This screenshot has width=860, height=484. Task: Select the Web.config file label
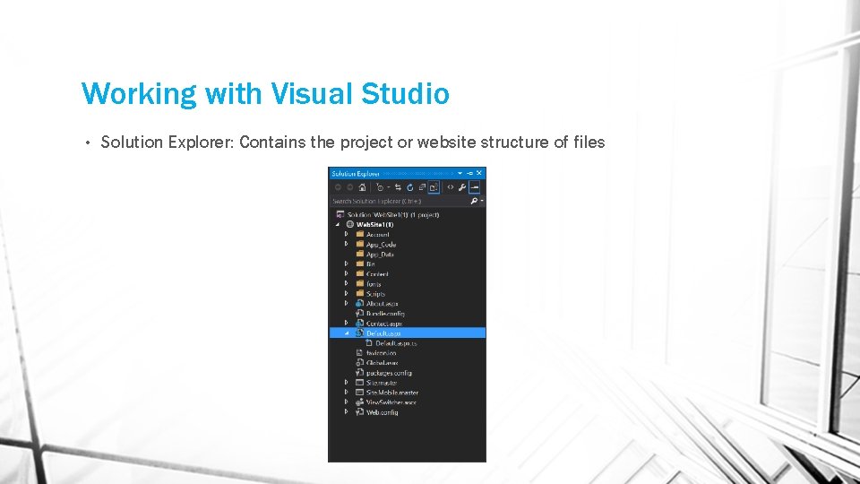(383, 412)
